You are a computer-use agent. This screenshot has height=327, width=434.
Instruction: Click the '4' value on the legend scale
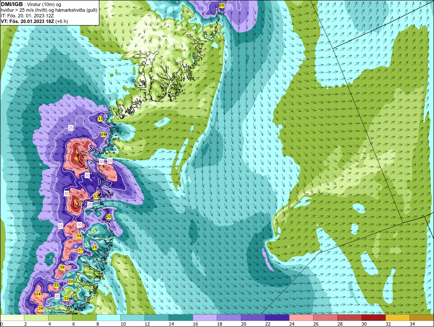(x=49, y=324)
